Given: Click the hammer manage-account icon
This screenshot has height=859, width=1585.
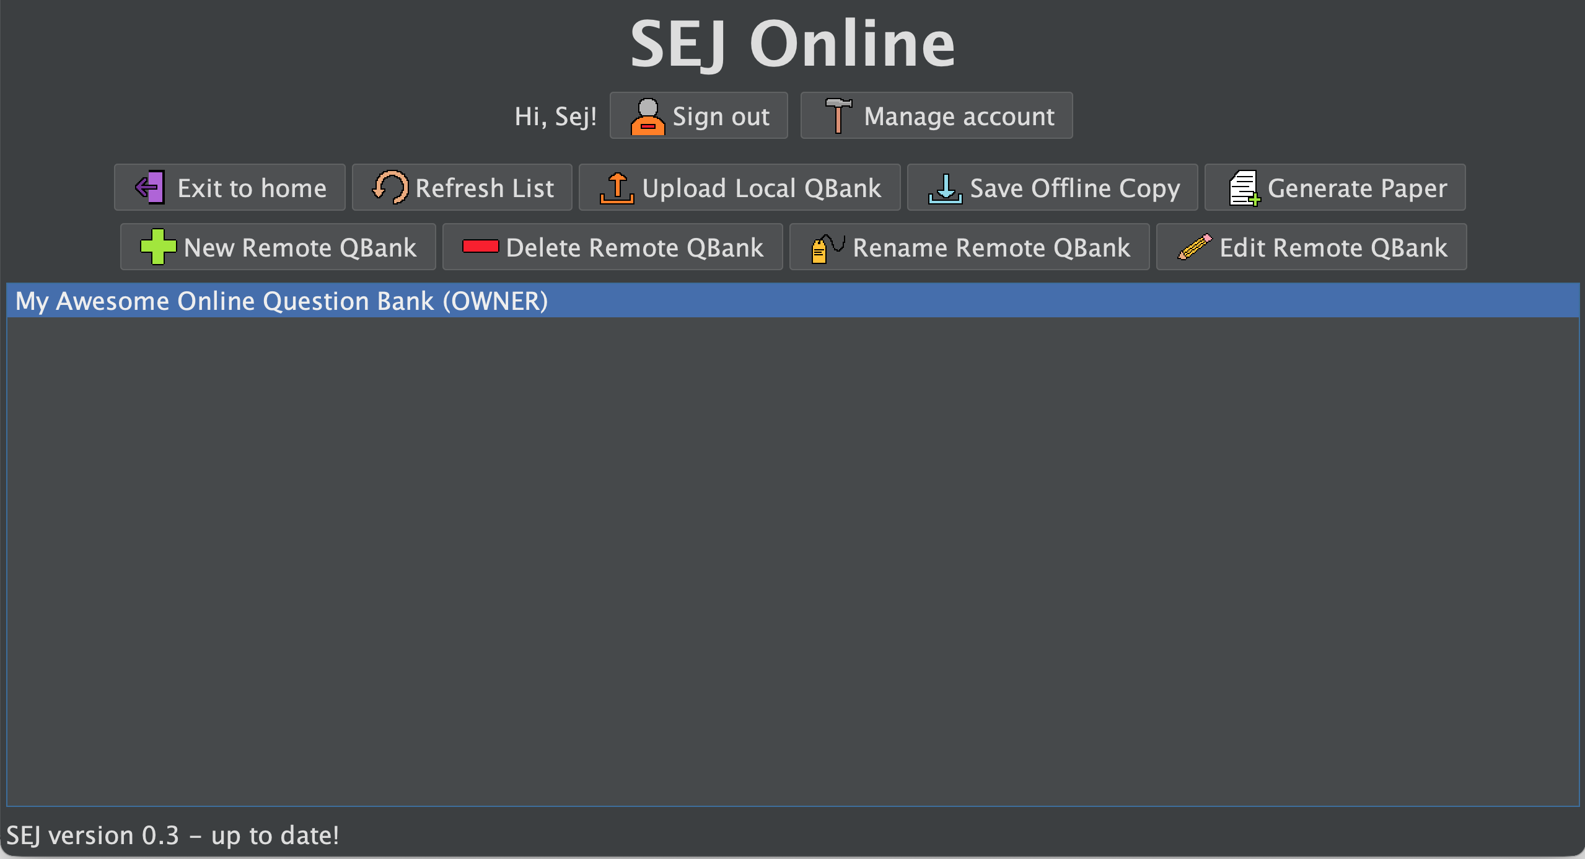Looking at the screenshot, I should pos(838,116).
